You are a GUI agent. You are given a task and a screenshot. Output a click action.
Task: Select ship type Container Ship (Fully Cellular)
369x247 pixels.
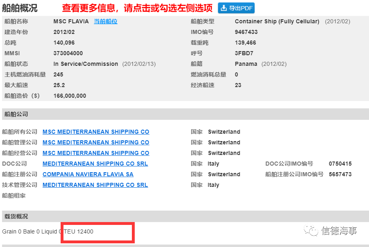click(277, 21)
